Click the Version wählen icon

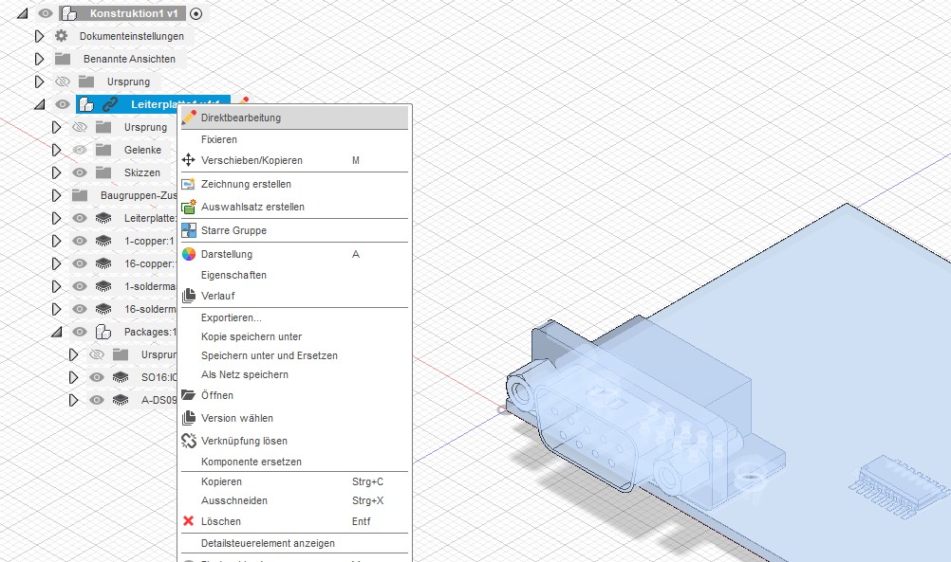point(189,418)
